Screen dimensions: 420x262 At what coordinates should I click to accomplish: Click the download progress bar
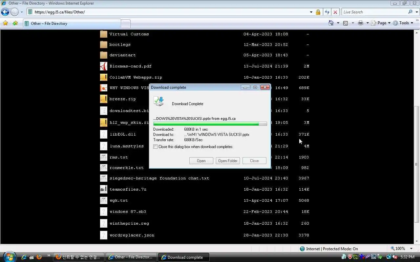pyautogui.click(x=210, y=124)
